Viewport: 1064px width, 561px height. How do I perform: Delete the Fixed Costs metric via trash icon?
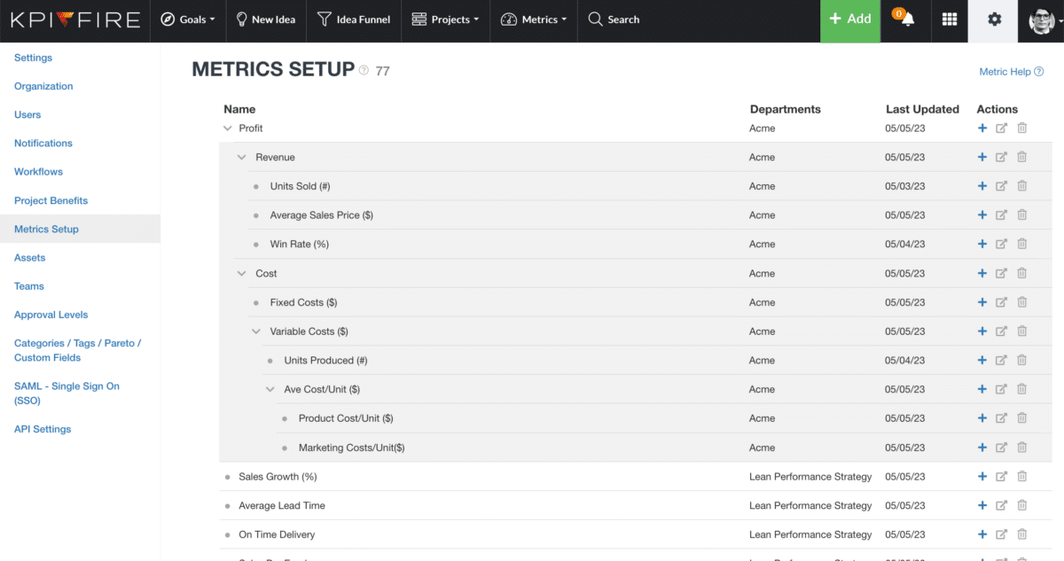(x=1021, y=302)
